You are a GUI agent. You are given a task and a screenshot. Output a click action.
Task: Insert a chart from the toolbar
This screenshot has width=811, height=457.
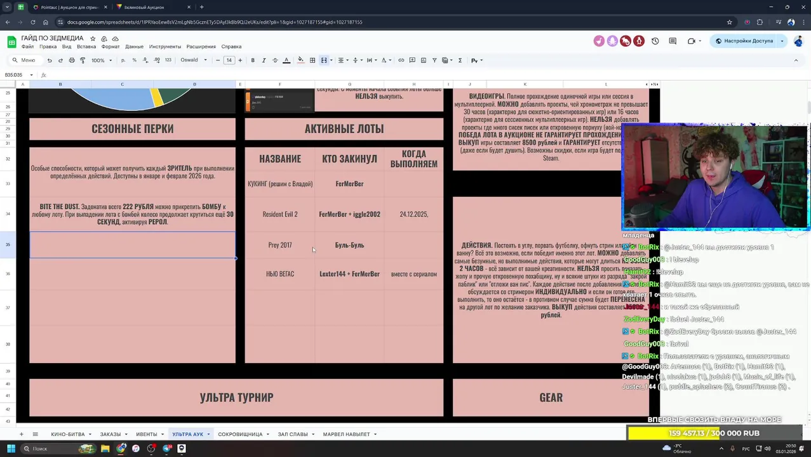(x=423, y=60)
